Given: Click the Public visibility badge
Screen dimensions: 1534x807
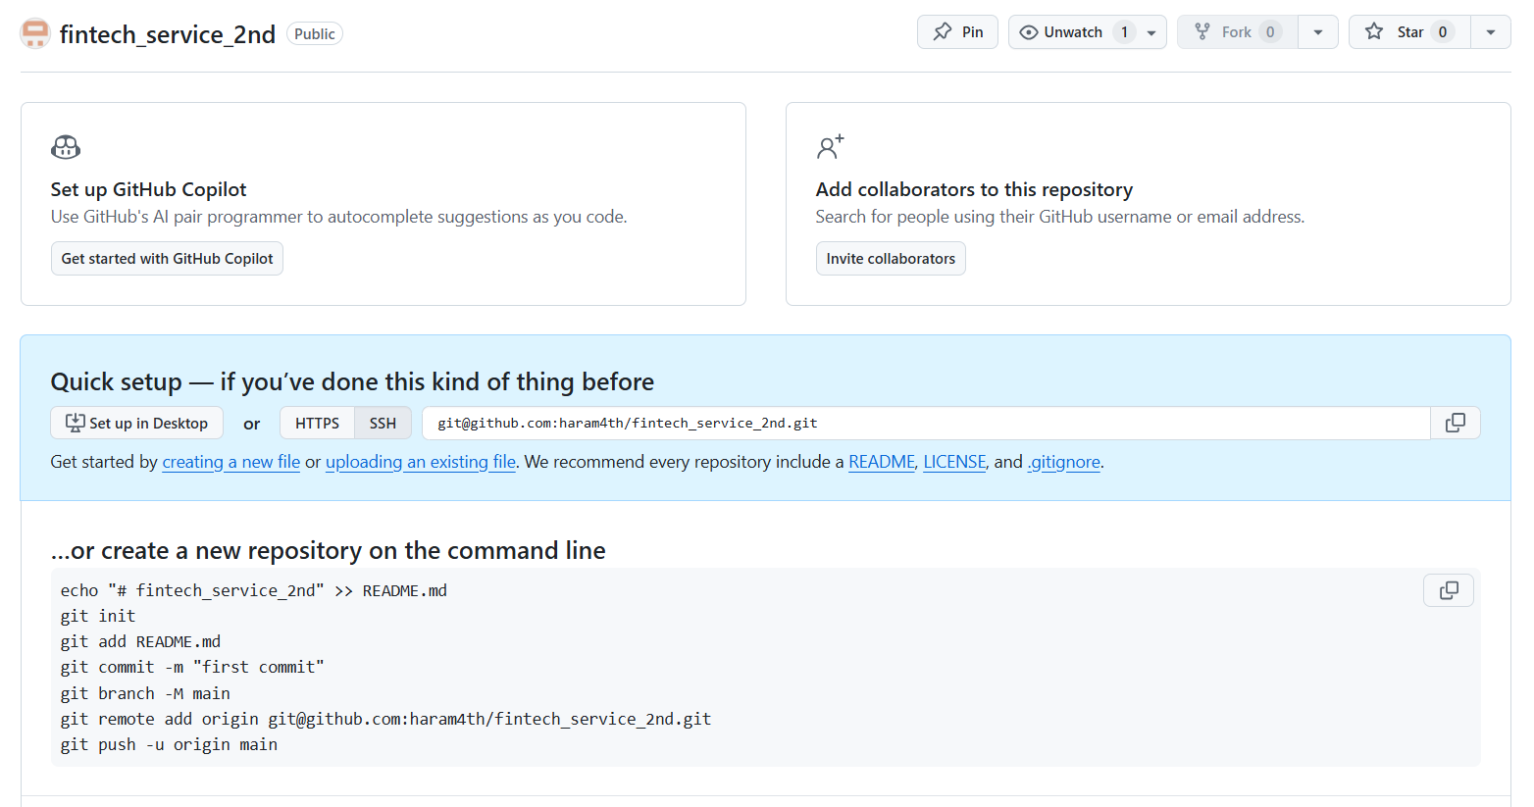Looking at the screenshot, I should coord(315,33).
